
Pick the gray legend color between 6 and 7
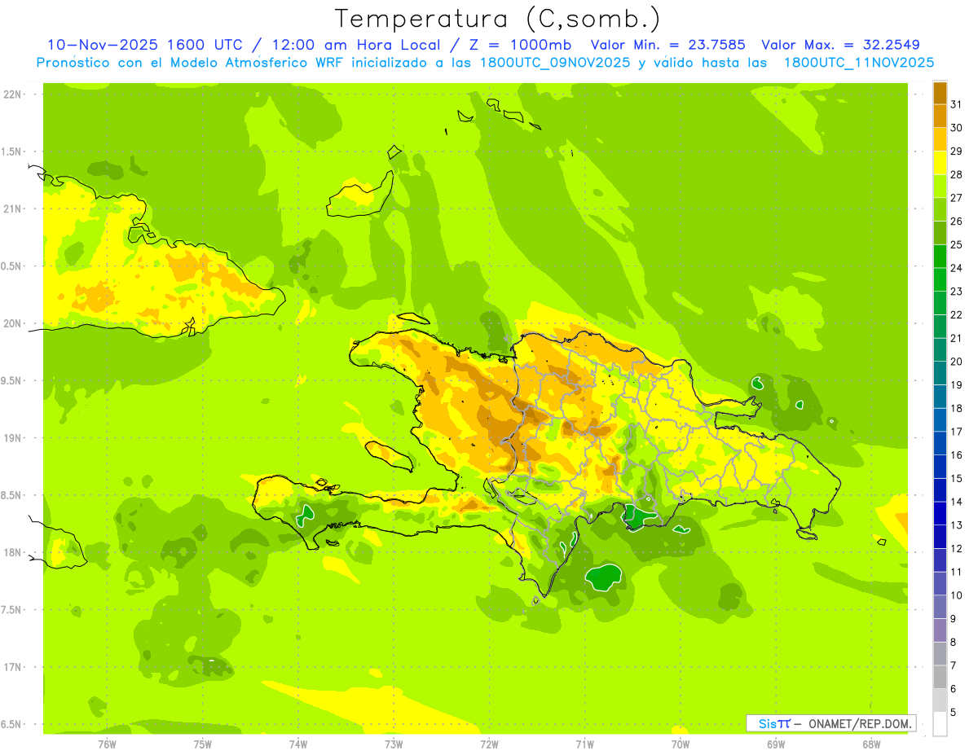[940, 677]
